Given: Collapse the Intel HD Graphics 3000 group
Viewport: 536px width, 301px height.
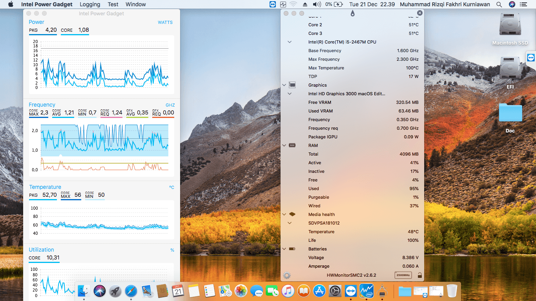Looking at the screenshot, I should tap(290, 94).
